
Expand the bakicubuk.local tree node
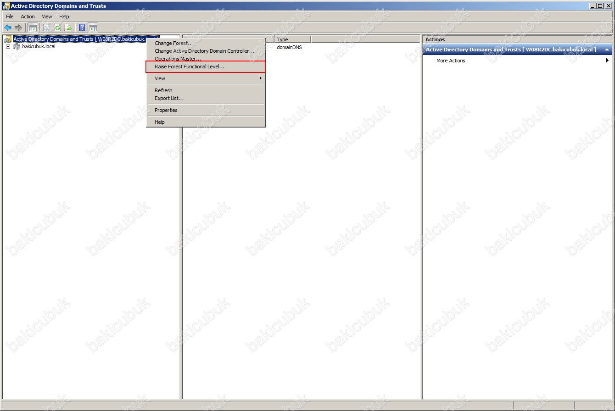tap(8, 47)
